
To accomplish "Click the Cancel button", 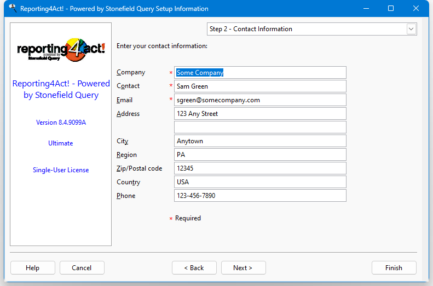I will tap(82, 268).
